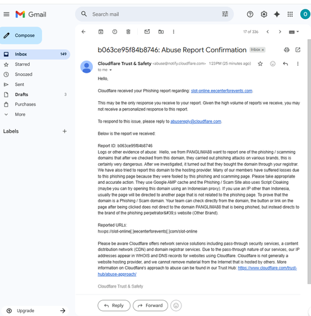Open the Inbox folder
311x316 pixels.
[x=35, y=54]
